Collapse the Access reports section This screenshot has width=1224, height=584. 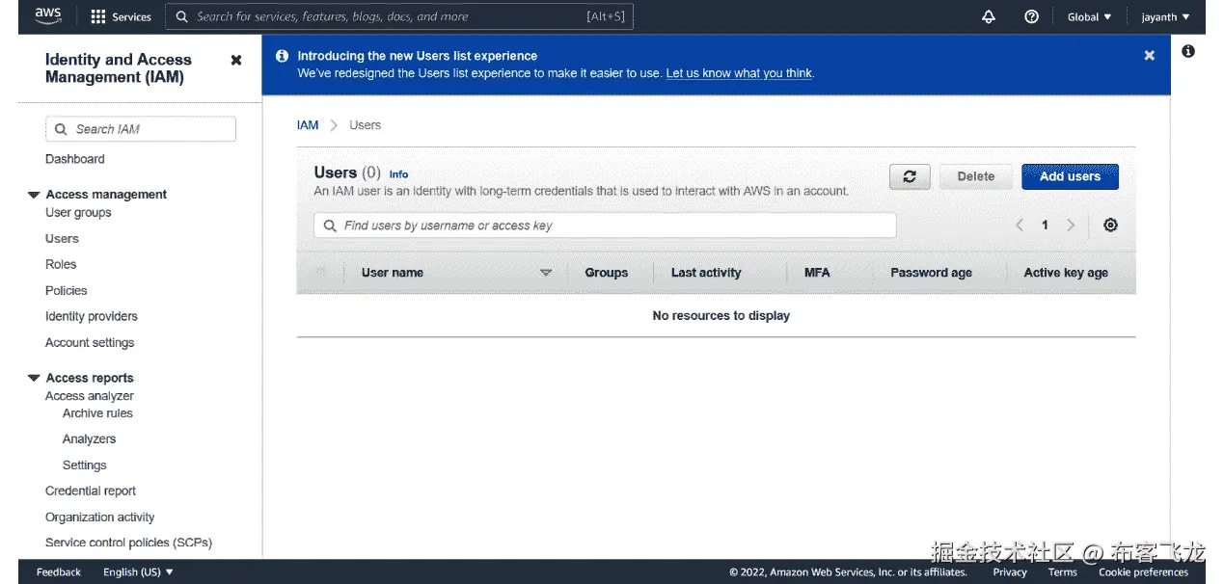click(x=34, y=379)
